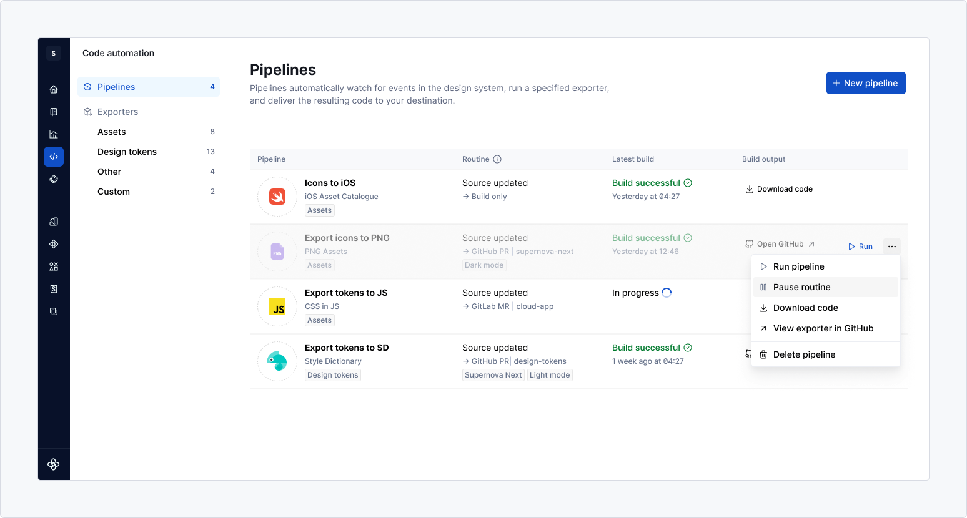Click the Routine info icon in table header
967x518 pixels.
497,159
